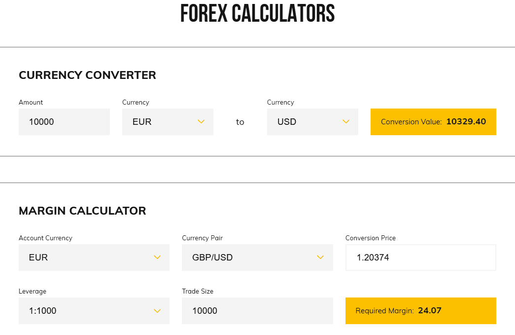This screenshot has height=335, width=515.
Task: Click the Amount input field showing 10000
Action: pos(64,122)
